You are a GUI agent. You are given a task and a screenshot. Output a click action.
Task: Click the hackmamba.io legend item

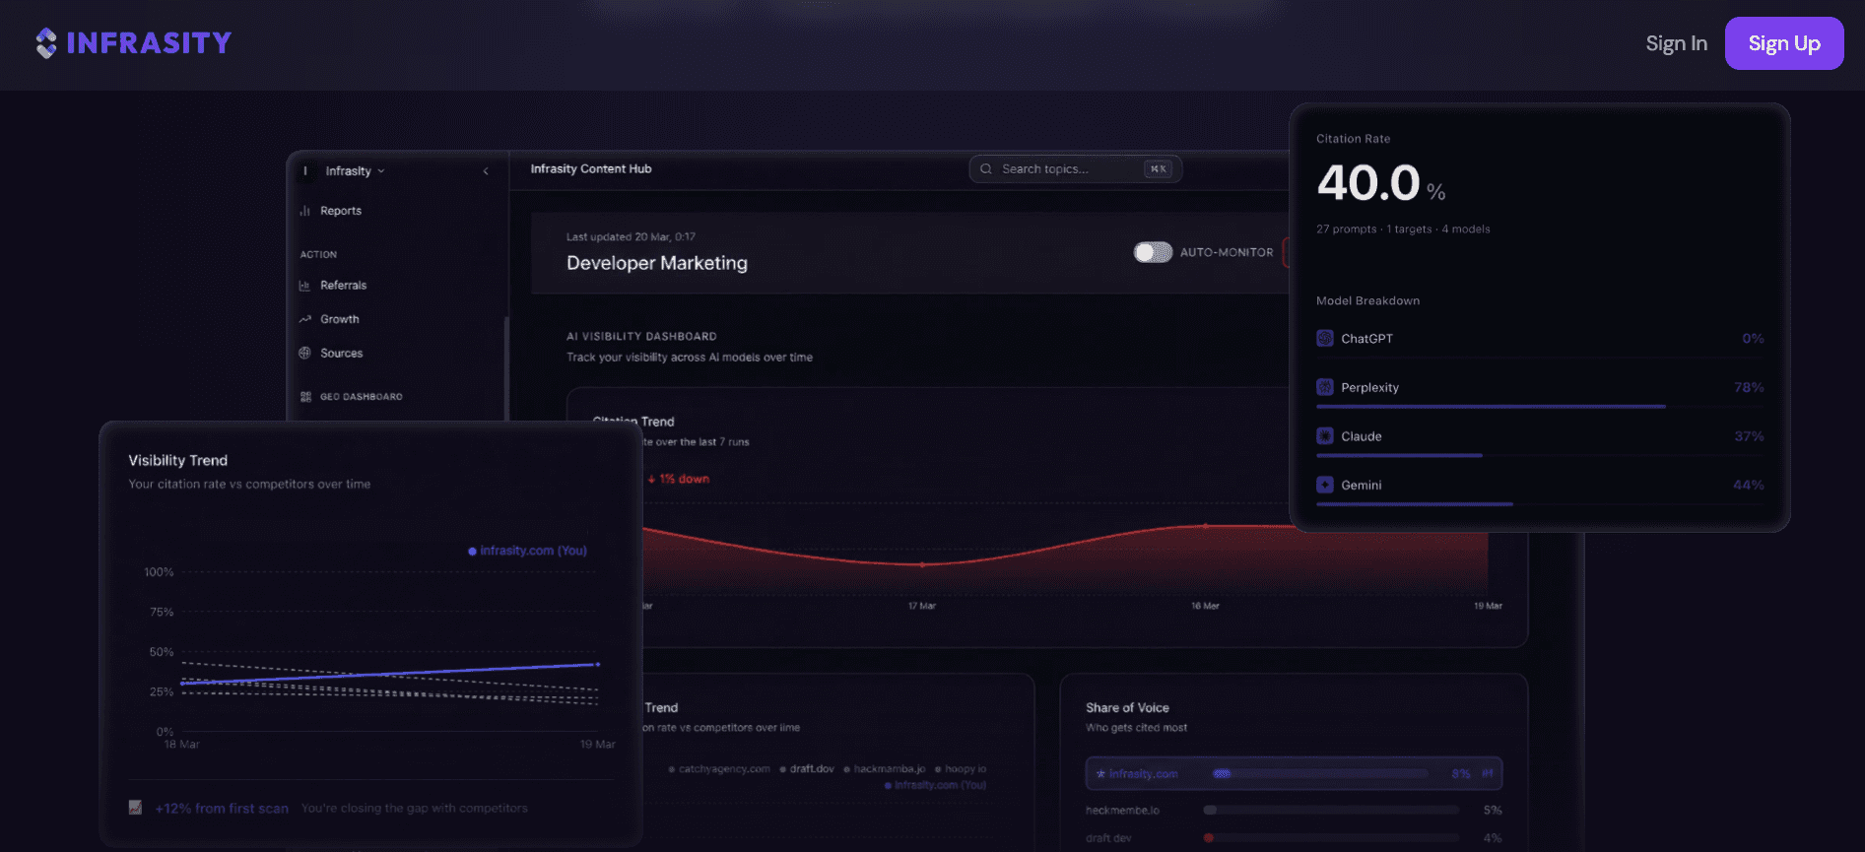885,769
